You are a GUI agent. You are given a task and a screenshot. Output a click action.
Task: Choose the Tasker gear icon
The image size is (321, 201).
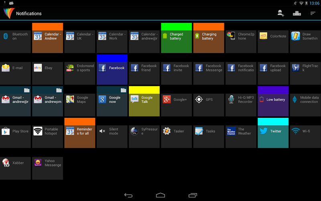point(167,131)
